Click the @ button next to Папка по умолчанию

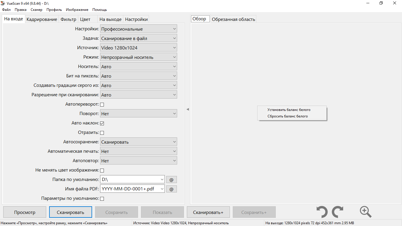pos(172,180)
